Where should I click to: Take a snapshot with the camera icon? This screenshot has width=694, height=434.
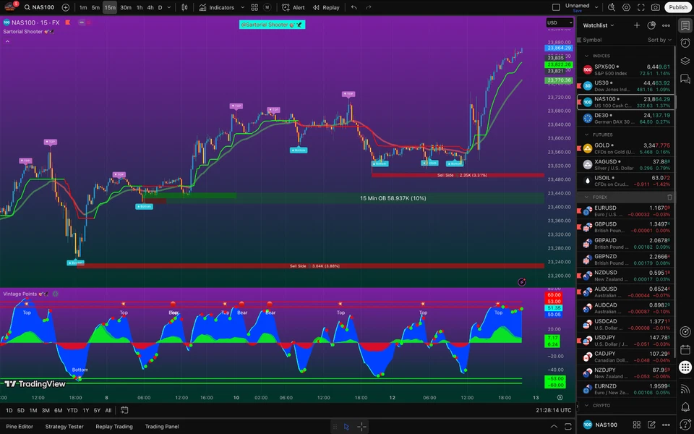pyautogui.click(x=655, y=7)
